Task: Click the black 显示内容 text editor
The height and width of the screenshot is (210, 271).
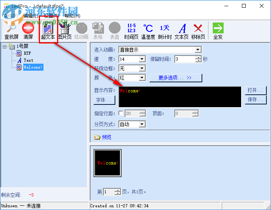Action: point(180,97)
